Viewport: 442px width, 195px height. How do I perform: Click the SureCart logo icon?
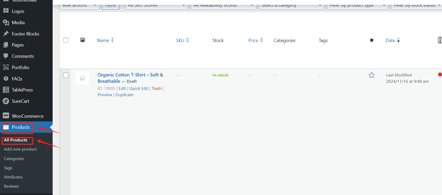(x=6, y=101)
